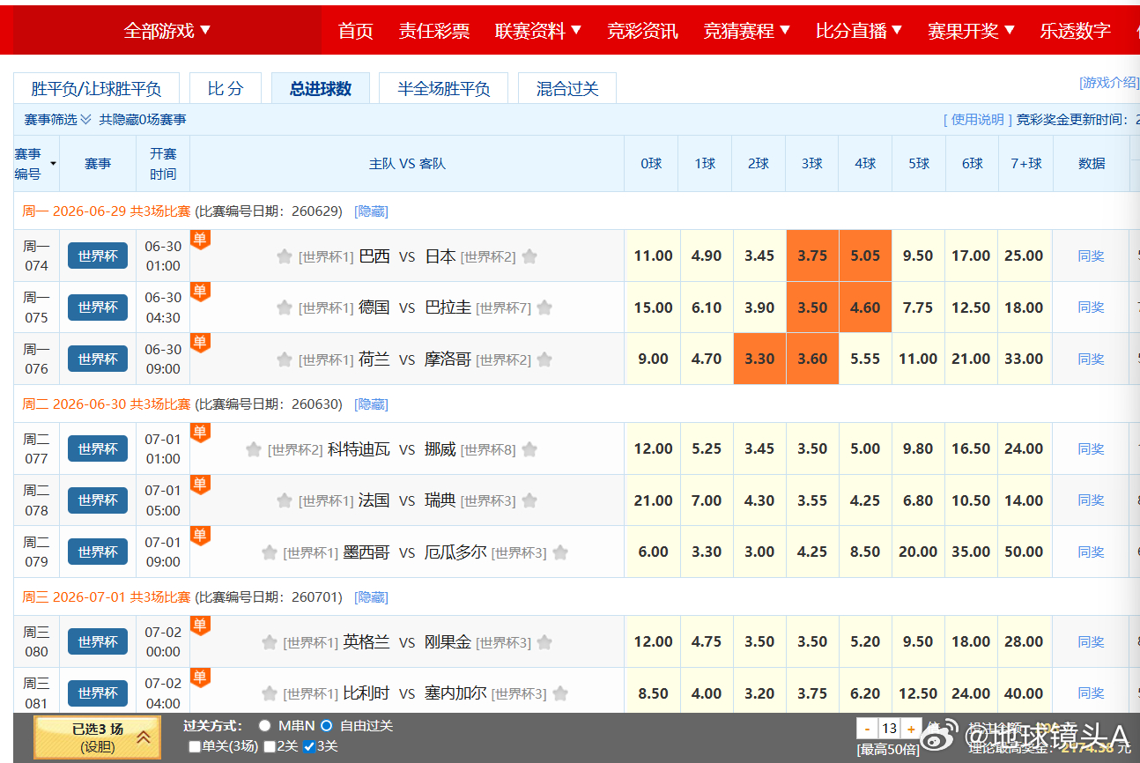
Task: Click the orange 单 badge on match 074
Action: coord(200,240)
